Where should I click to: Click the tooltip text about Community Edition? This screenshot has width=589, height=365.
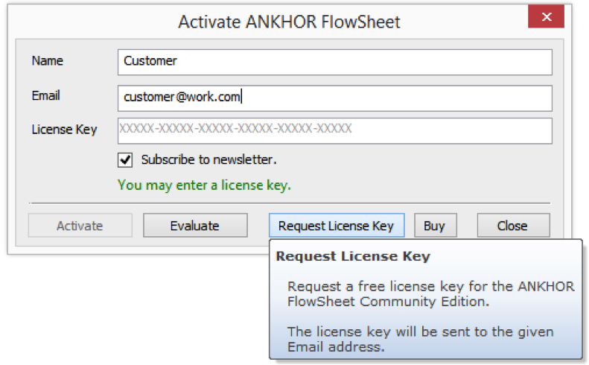[430, 293]
